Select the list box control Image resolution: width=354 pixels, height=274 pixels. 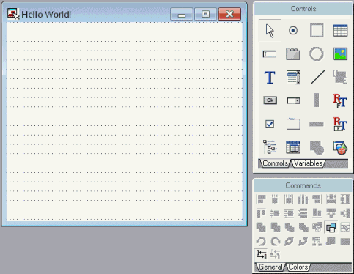point(293,77)
